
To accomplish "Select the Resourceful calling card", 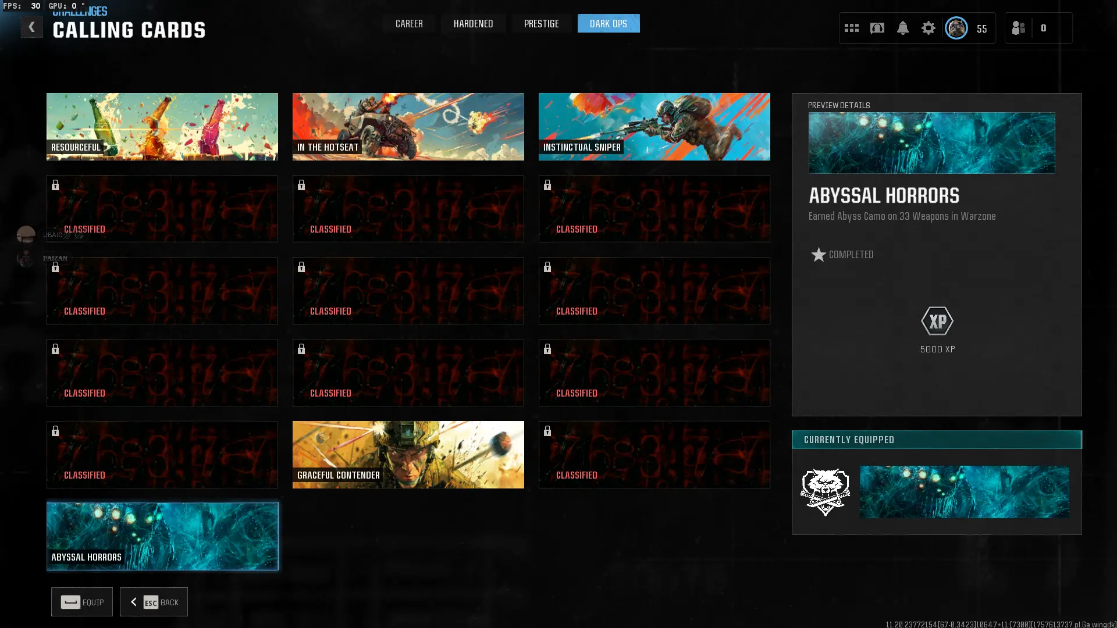I will click(162, 127).
